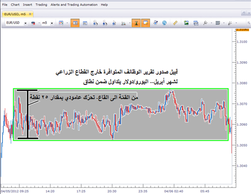The image size is (251, 194).
Task: Expand the EUR/USD symbol dropdown
Action: [x=25, y=23]
